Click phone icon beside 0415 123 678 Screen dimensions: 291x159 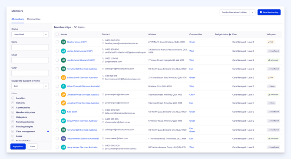[103, 76]
